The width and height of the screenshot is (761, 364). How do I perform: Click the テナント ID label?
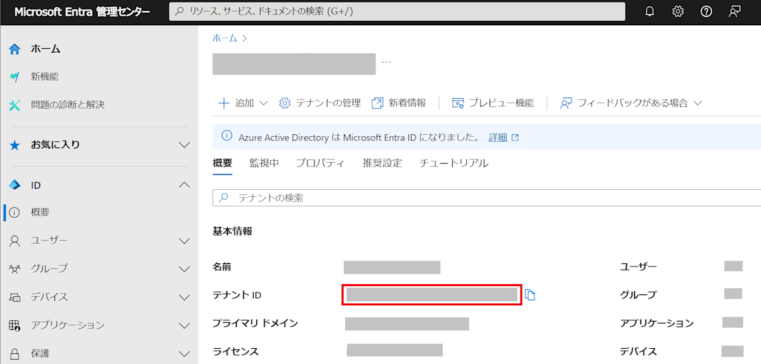(237, 295)
